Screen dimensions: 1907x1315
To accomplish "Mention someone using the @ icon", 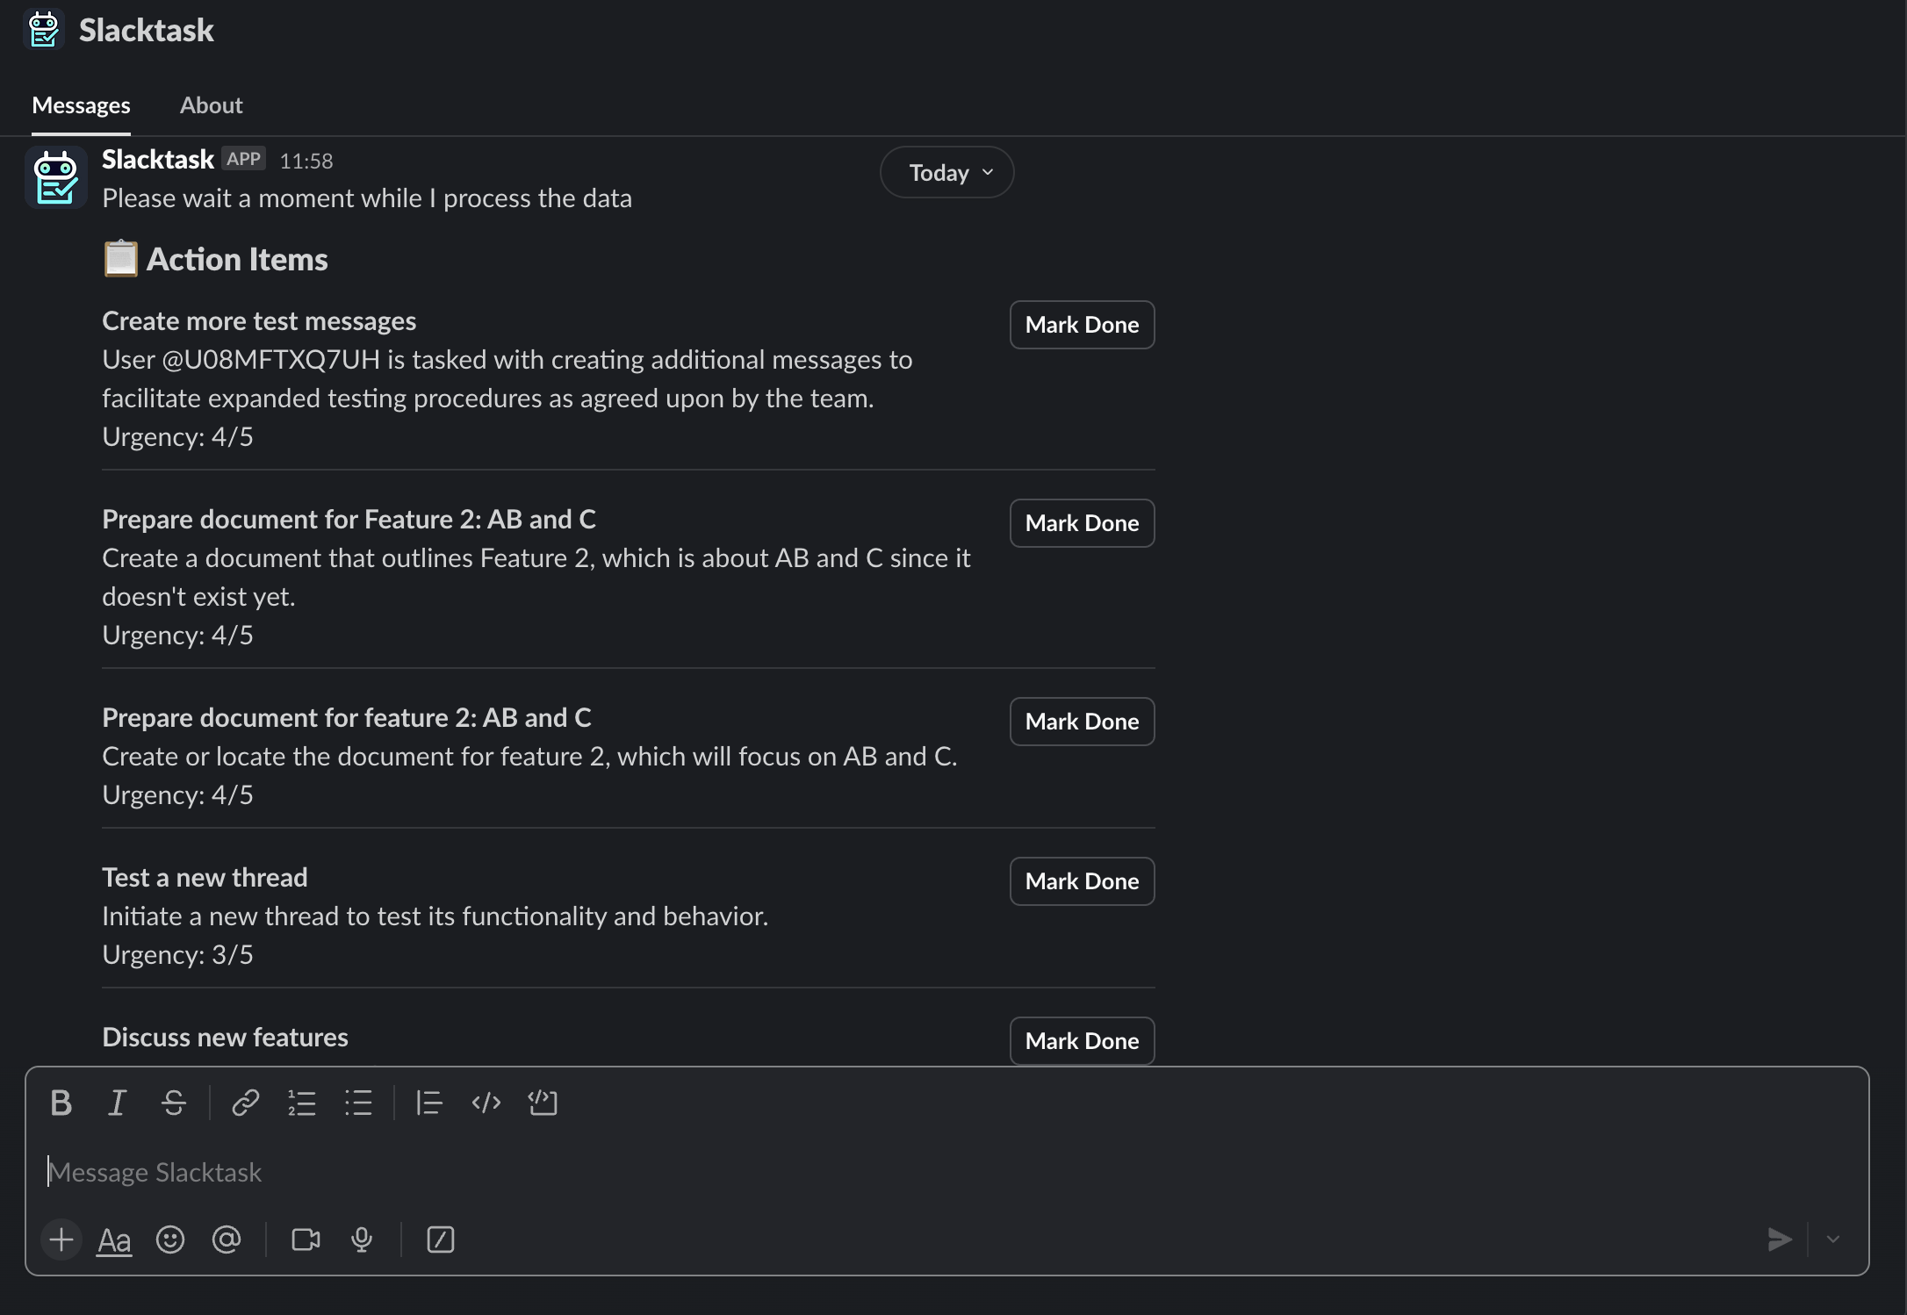I will 227,1240.
